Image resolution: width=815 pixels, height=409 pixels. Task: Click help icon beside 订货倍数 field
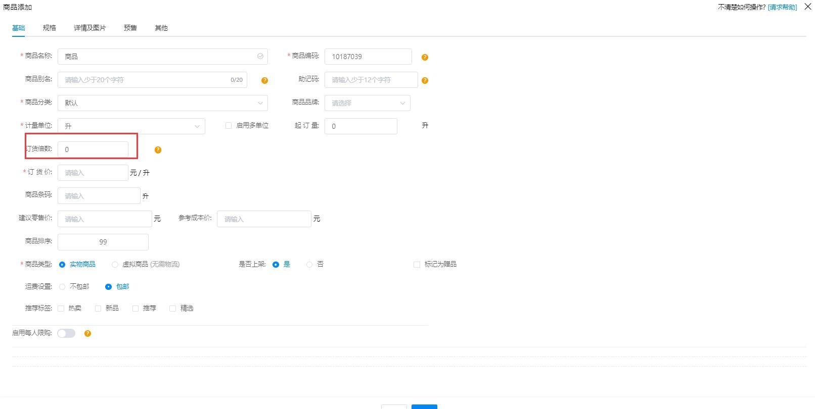pyautogui.click(x=158, y=150)
